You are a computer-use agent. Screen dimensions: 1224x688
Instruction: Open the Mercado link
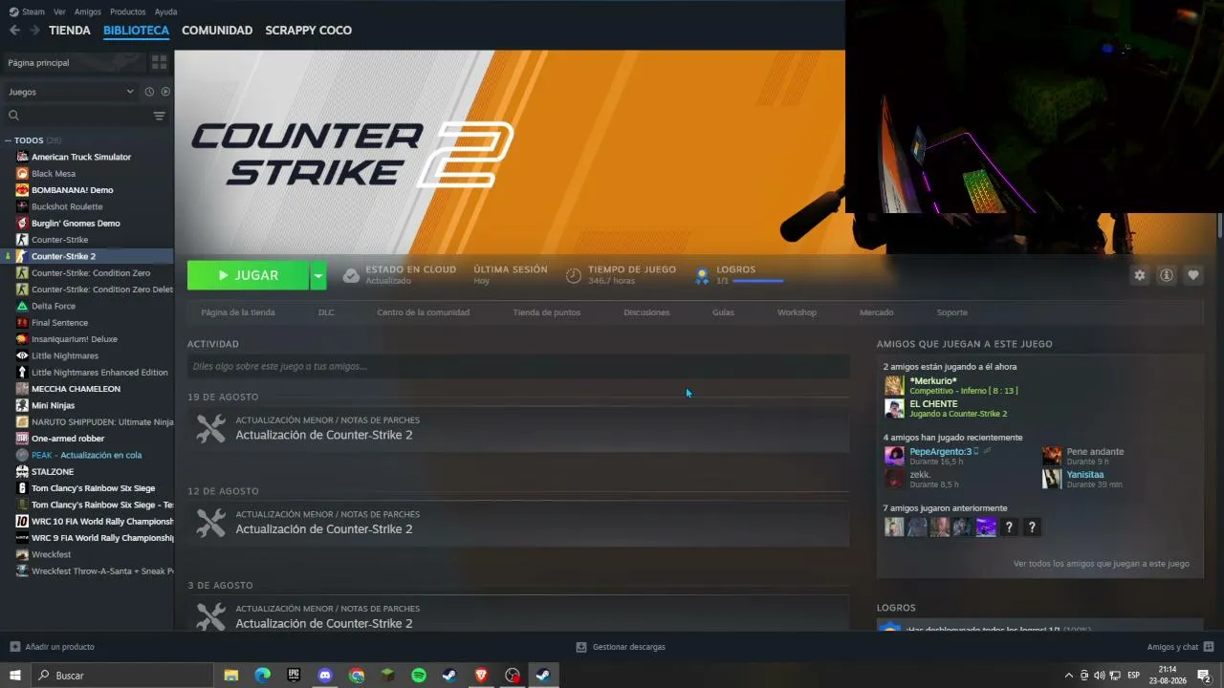876,312
